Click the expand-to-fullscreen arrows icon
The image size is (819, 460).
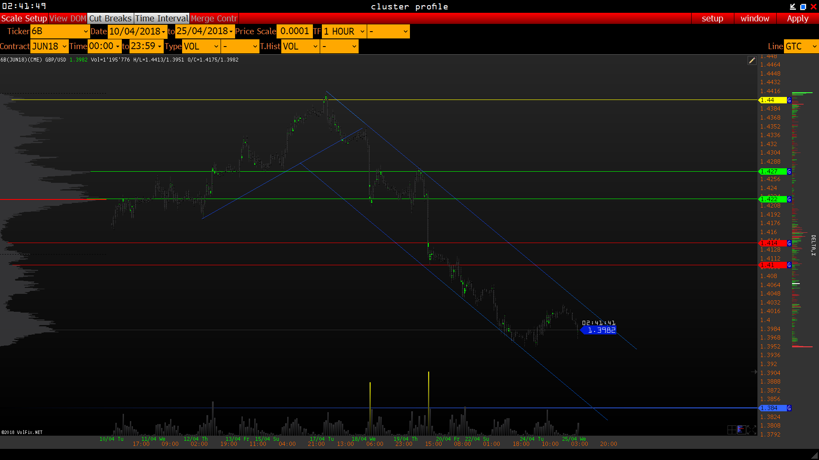pos(752,430)
